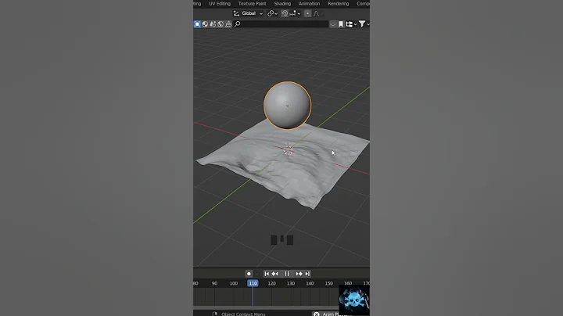
Task: Jump to the last frame
Action: pyautogui.click(x=307, y=274)
